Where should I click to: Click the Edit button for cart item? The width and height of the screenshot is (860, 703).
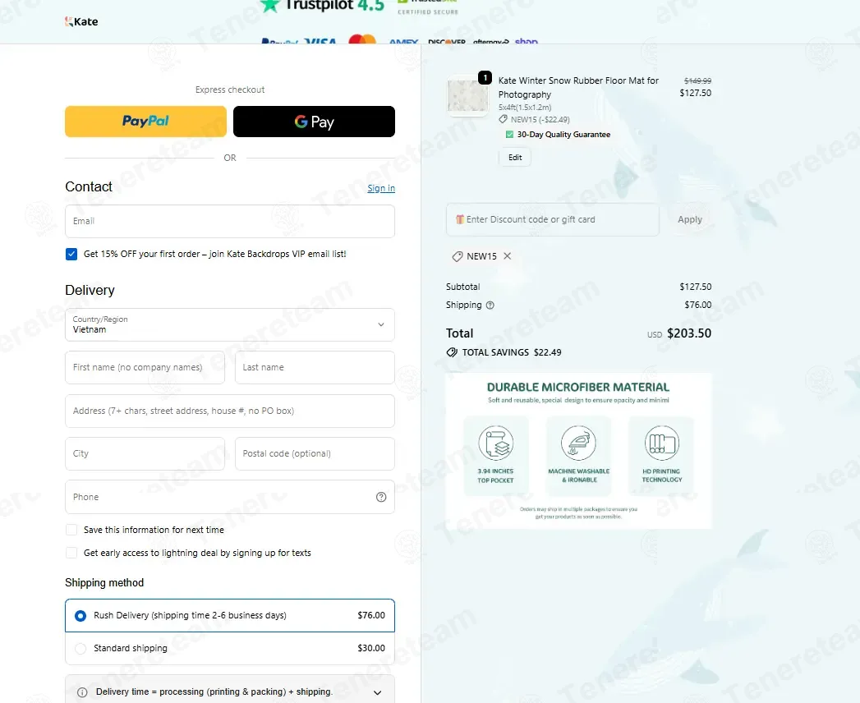(515, 158)
